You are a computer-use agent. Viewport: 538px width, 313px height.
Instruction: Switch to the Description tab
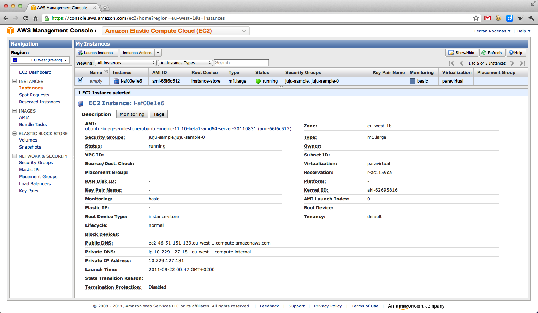(96, 114)
